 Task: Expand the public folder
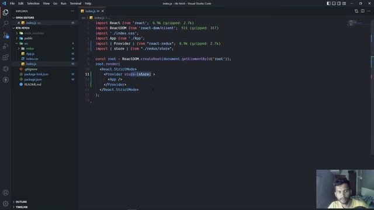(28, 38)
